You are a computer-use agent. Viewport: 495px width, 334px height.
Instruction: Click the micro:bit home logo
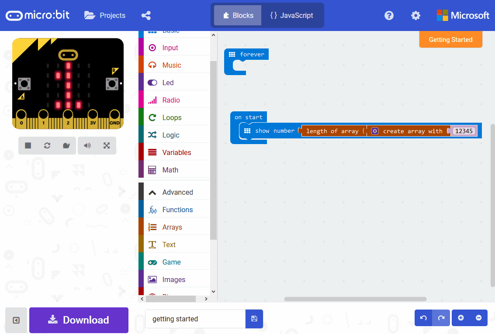[x=38, y=15]
